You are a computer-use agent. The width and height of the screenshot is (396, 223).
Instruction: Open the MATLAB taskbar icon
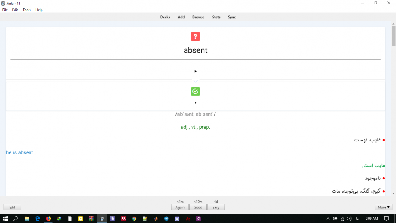coord(156,219)
